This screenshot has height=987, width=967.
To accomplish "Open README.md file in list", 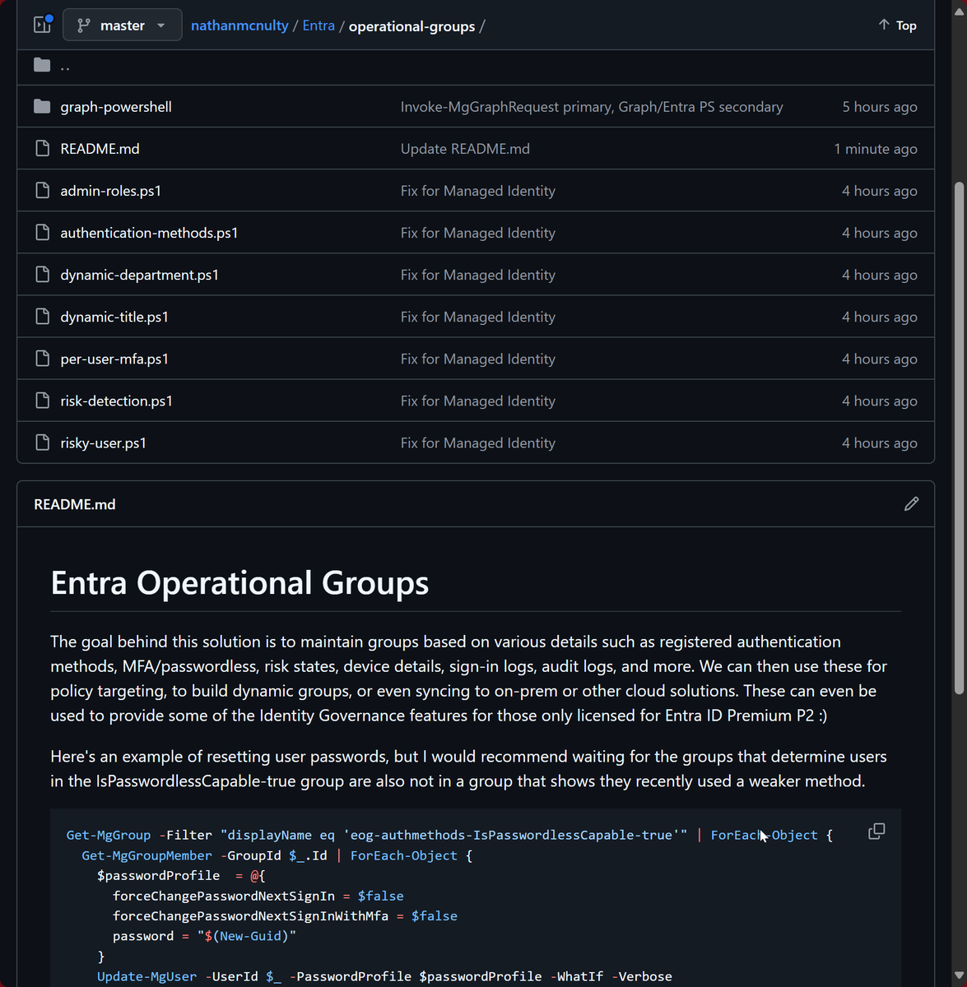I will click(100, 149).
